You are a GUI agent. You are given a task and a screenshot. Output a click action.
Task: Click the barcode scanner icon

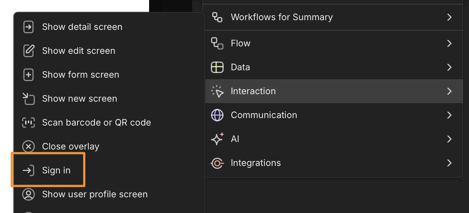point(28,123)
